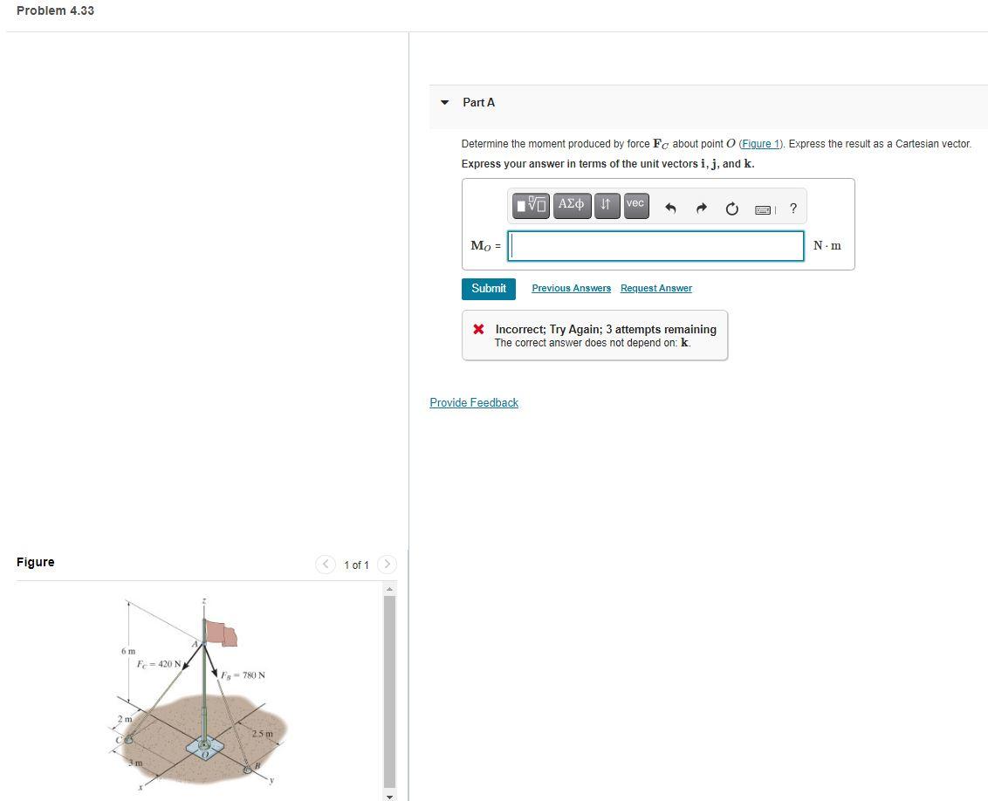Open the question mark help

[x=793, y=208]
